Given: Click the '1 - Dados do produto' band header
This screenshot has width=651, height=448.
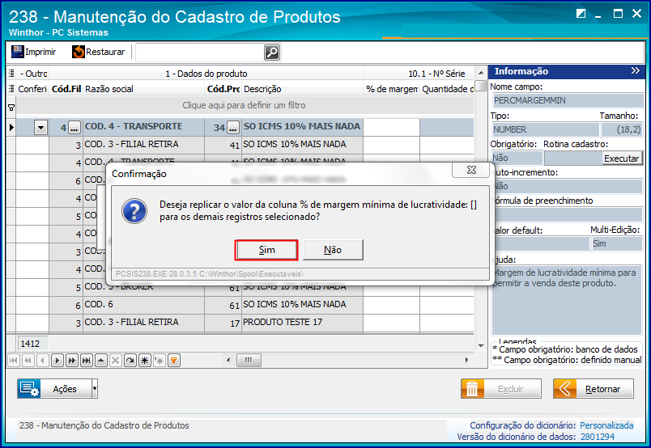Looking at the screenshot, I should click(206, 74).
